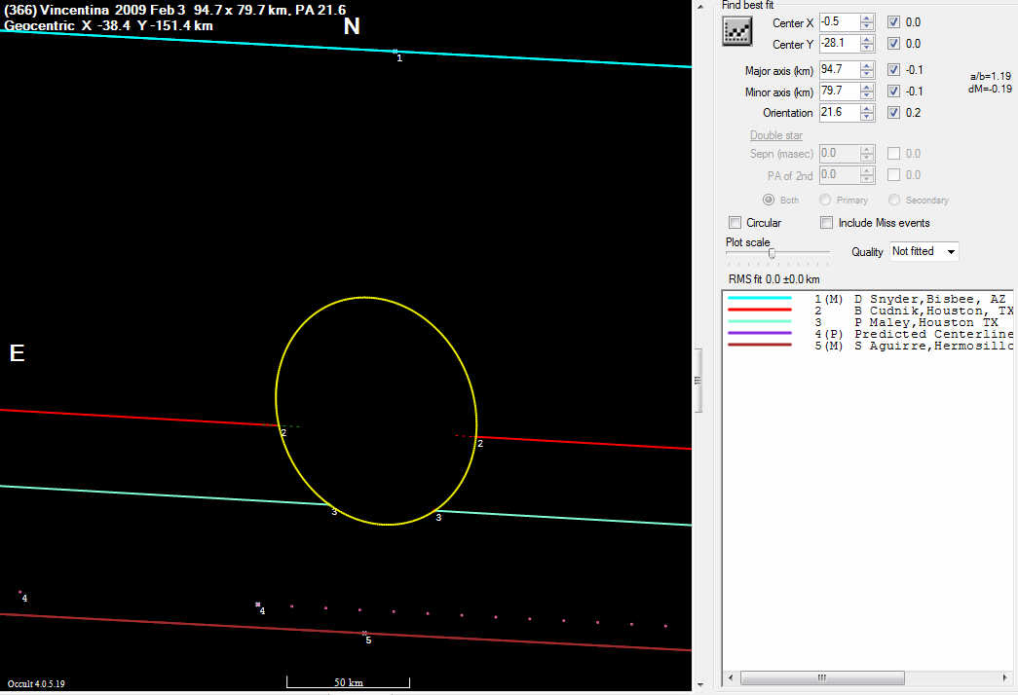Select the Secondary radio button
The image size is (1018, 695).
894,200
